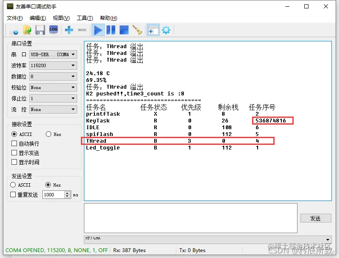The height and width of the screenshot is (258, 339).
Task: Click the 剩余栈 column header
Action: [228, 107]
